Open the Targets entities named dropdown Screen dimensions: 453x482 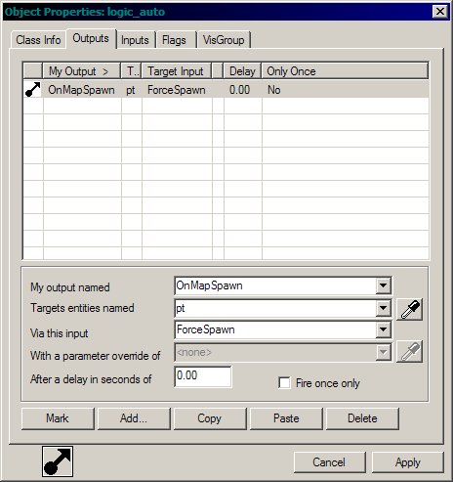[383, 308]
